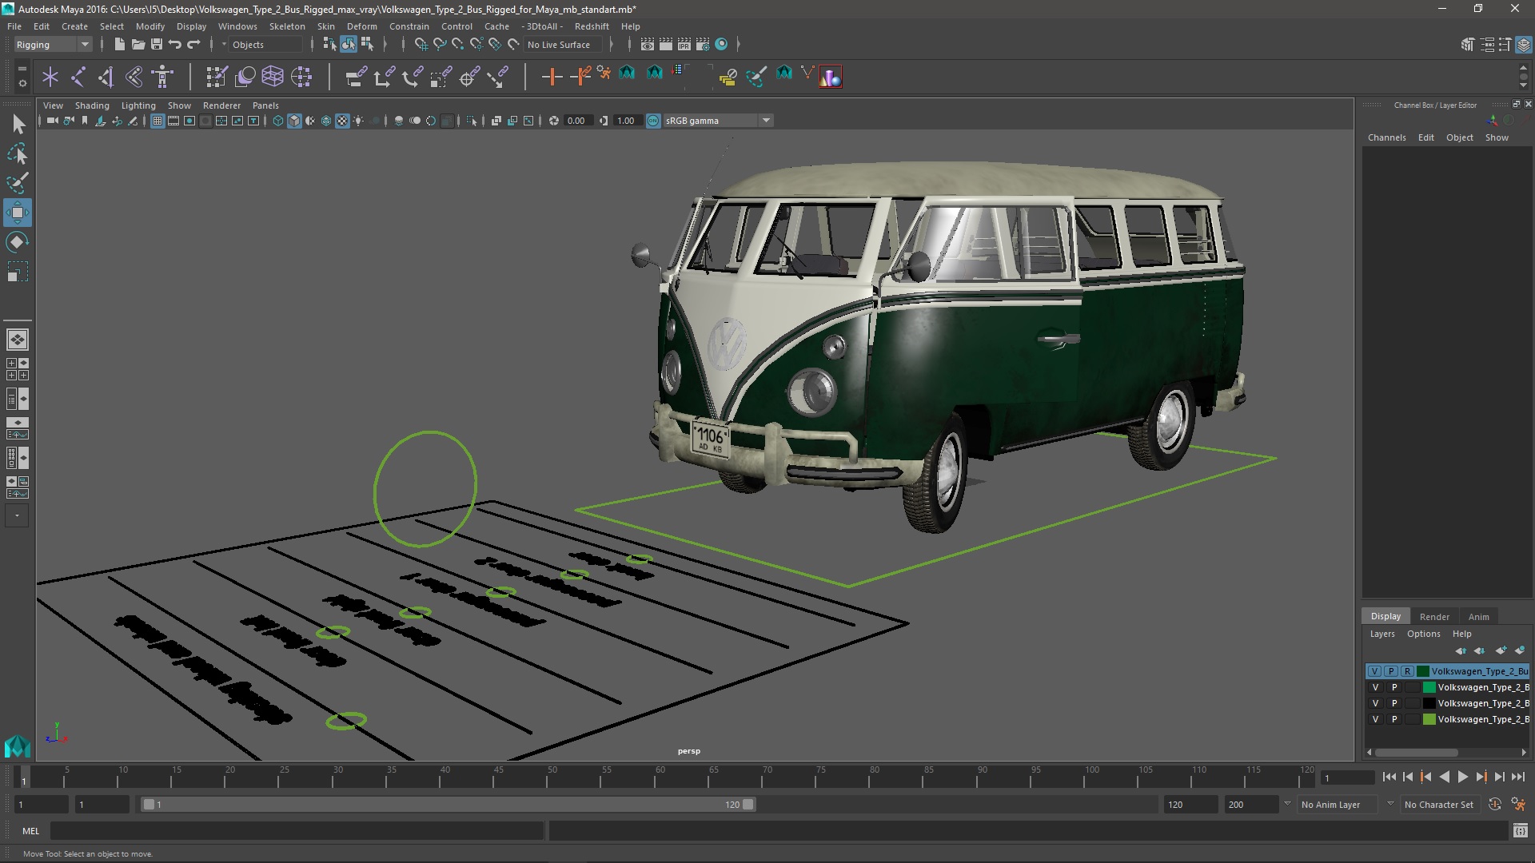Open the Channels menu in Channel Box
This screenshot has height=863, width=1535.
(x=1386, y=137)
